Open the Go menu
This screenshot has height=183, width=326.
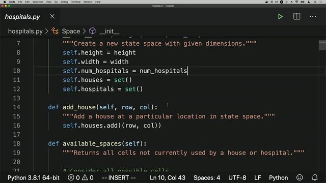pyautogui.click(x=56, y=2)
